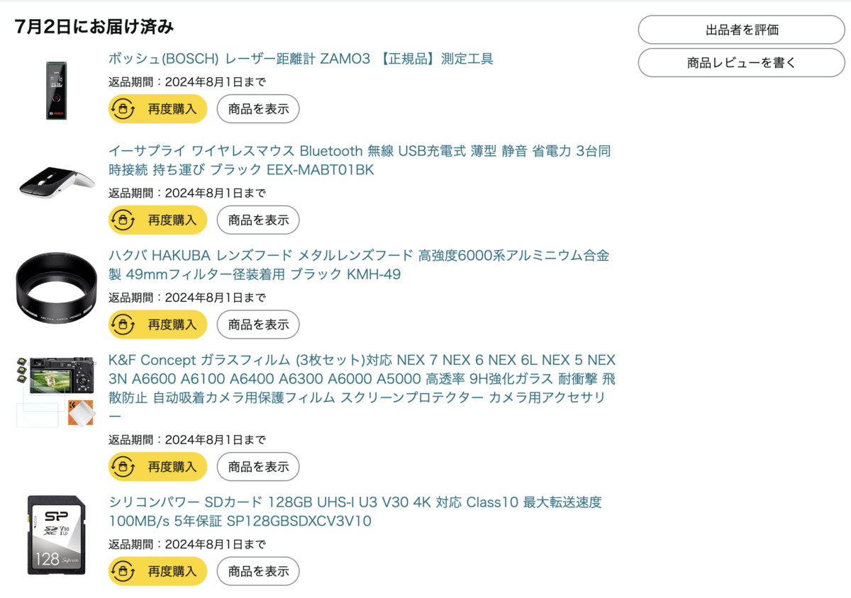Click the 返品期間 text under the HAKUBA hood
The height and width of the screenshot is (598, 851).
pos(187,298)
